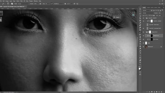Open the brush preset picker dropdown
The width and height of the screenshot is (165, 93).
coord(10,4)
